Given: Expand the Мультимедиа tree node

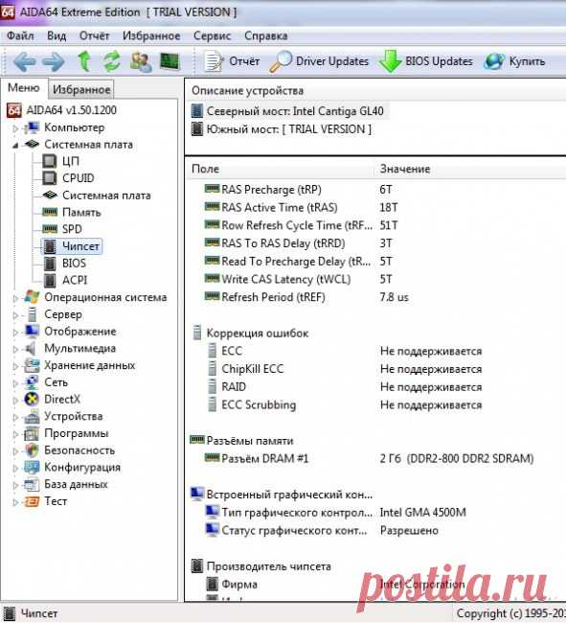Looking at the screenshot, I should pos(15,349).
